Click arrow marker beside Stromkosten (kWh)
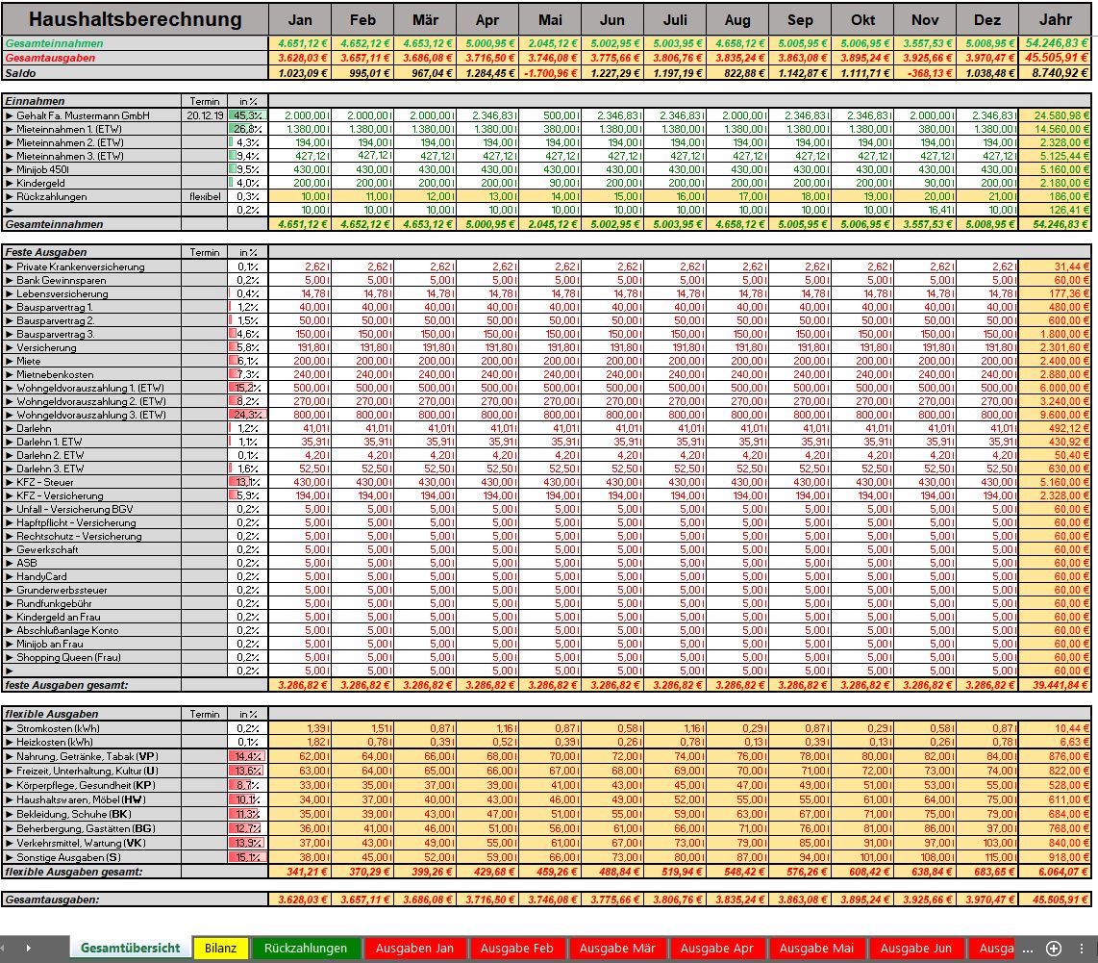Viewport: 1098px width, 963px height. 10,730
